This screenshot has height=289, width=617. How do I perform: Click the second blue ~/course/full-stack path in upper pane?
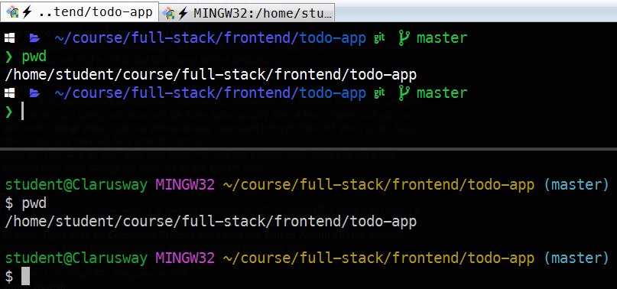[210, 93]
